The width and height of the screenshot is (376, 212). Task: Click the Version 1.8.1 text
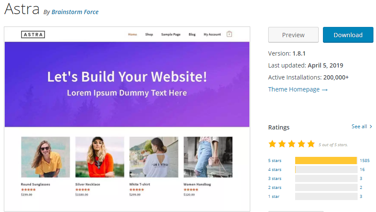click(287, 53)
